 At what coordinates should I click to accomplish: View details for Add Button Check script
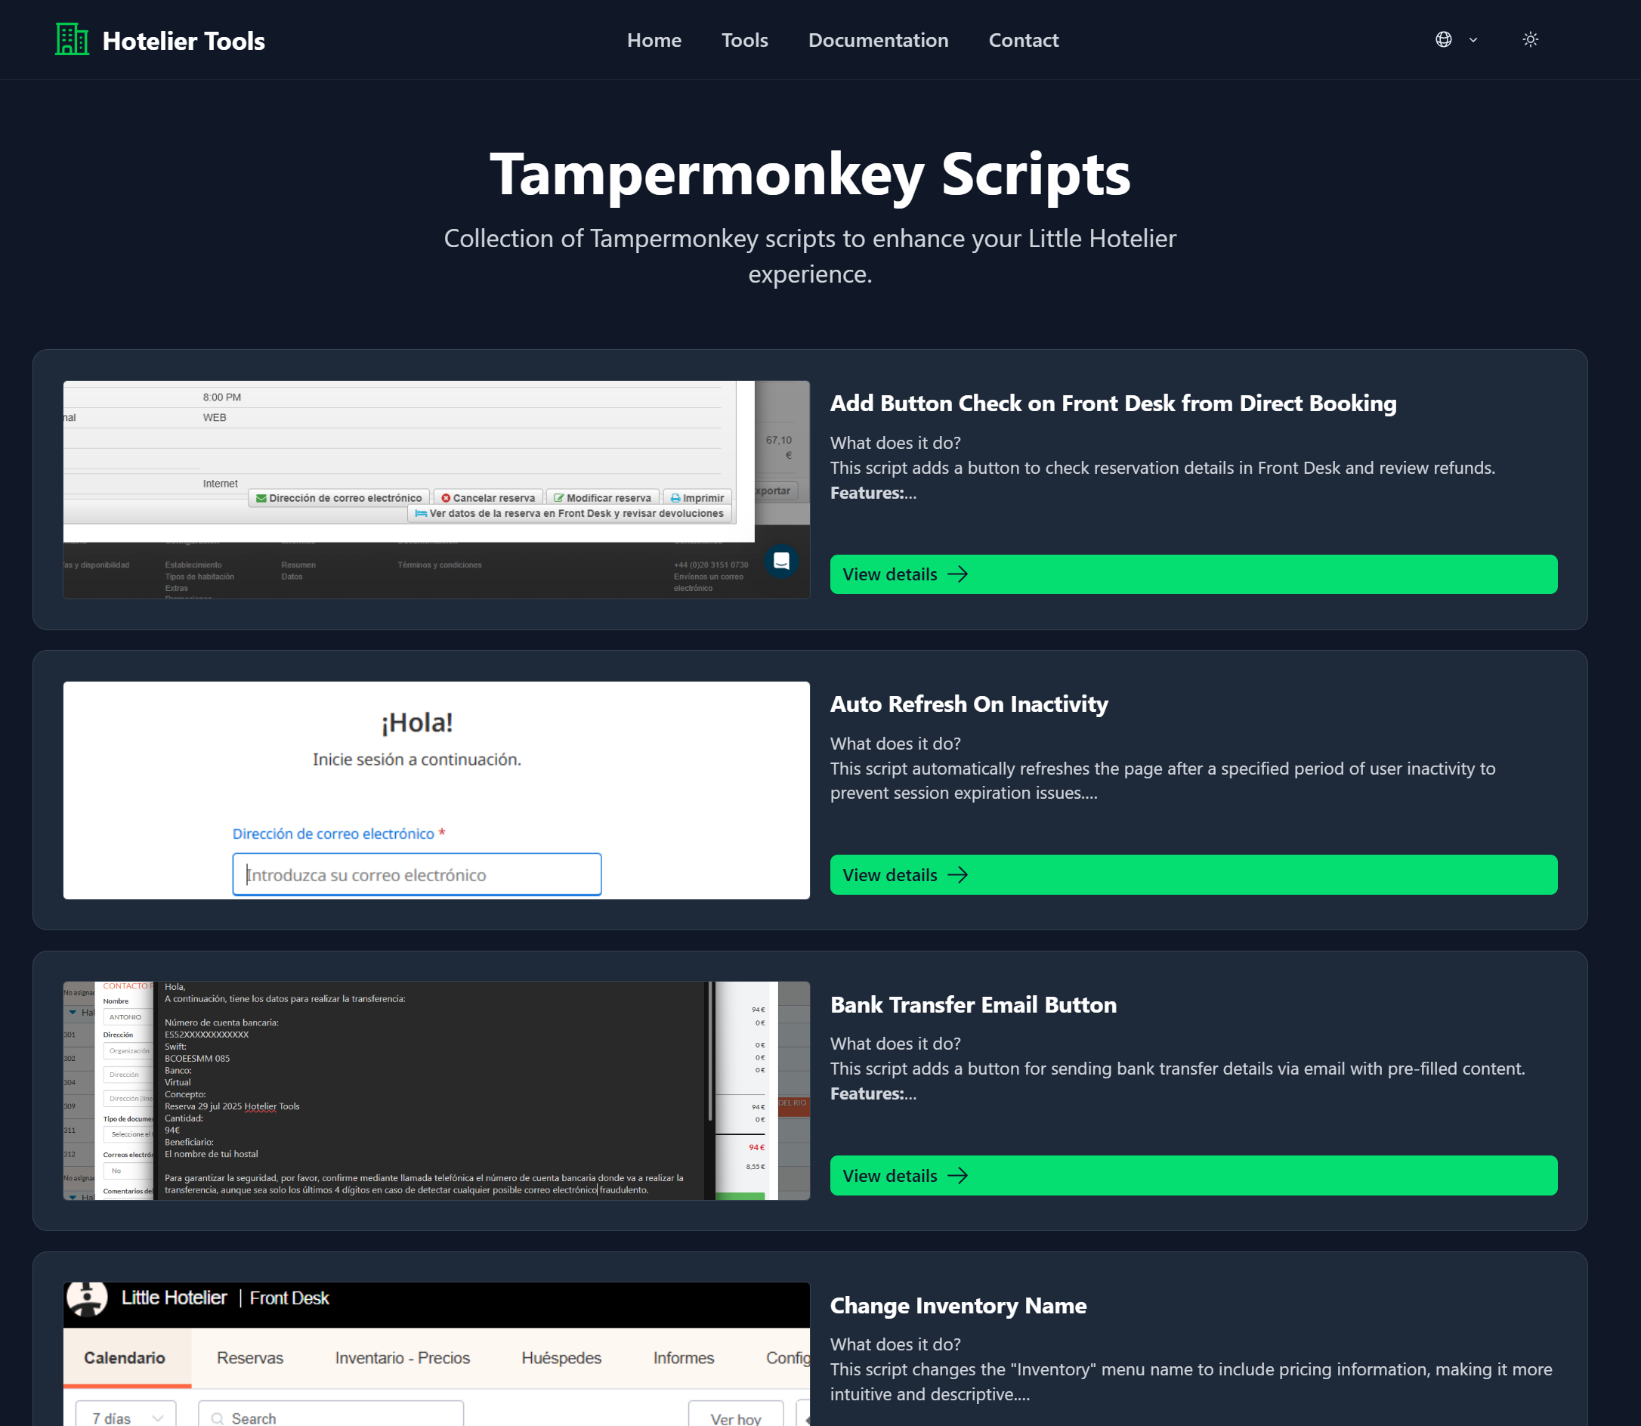pos(1192,574)
